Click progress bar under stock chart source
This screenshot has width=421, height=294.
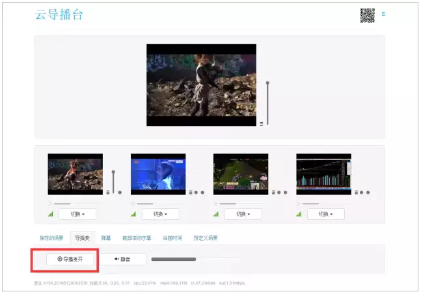326,204
